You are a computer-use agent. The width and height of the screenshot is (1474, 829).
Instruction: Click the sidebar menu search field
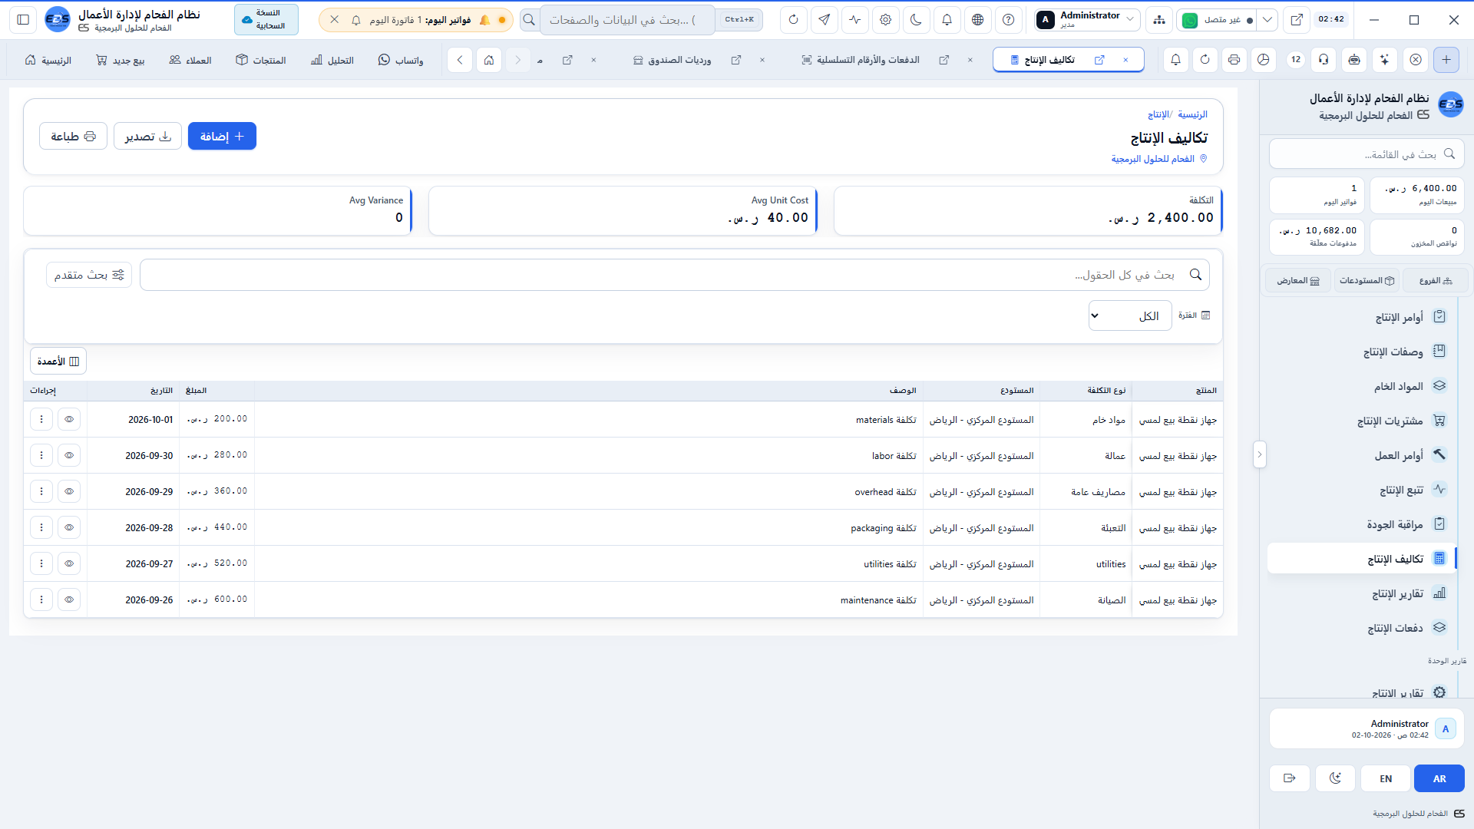[1367, 154]
